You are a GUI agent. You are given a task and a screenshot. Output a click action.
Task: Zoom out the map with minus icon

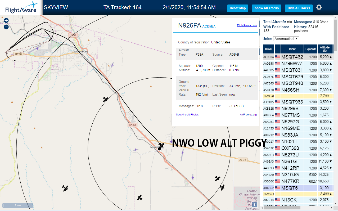[6, 27]
